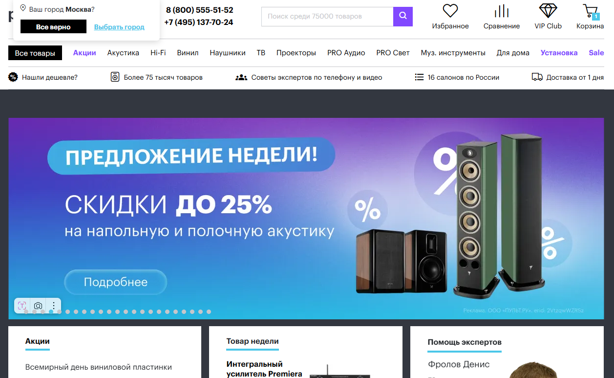Click the image search camera icon on overlay
614x378 pixels.
pos(38,306)
